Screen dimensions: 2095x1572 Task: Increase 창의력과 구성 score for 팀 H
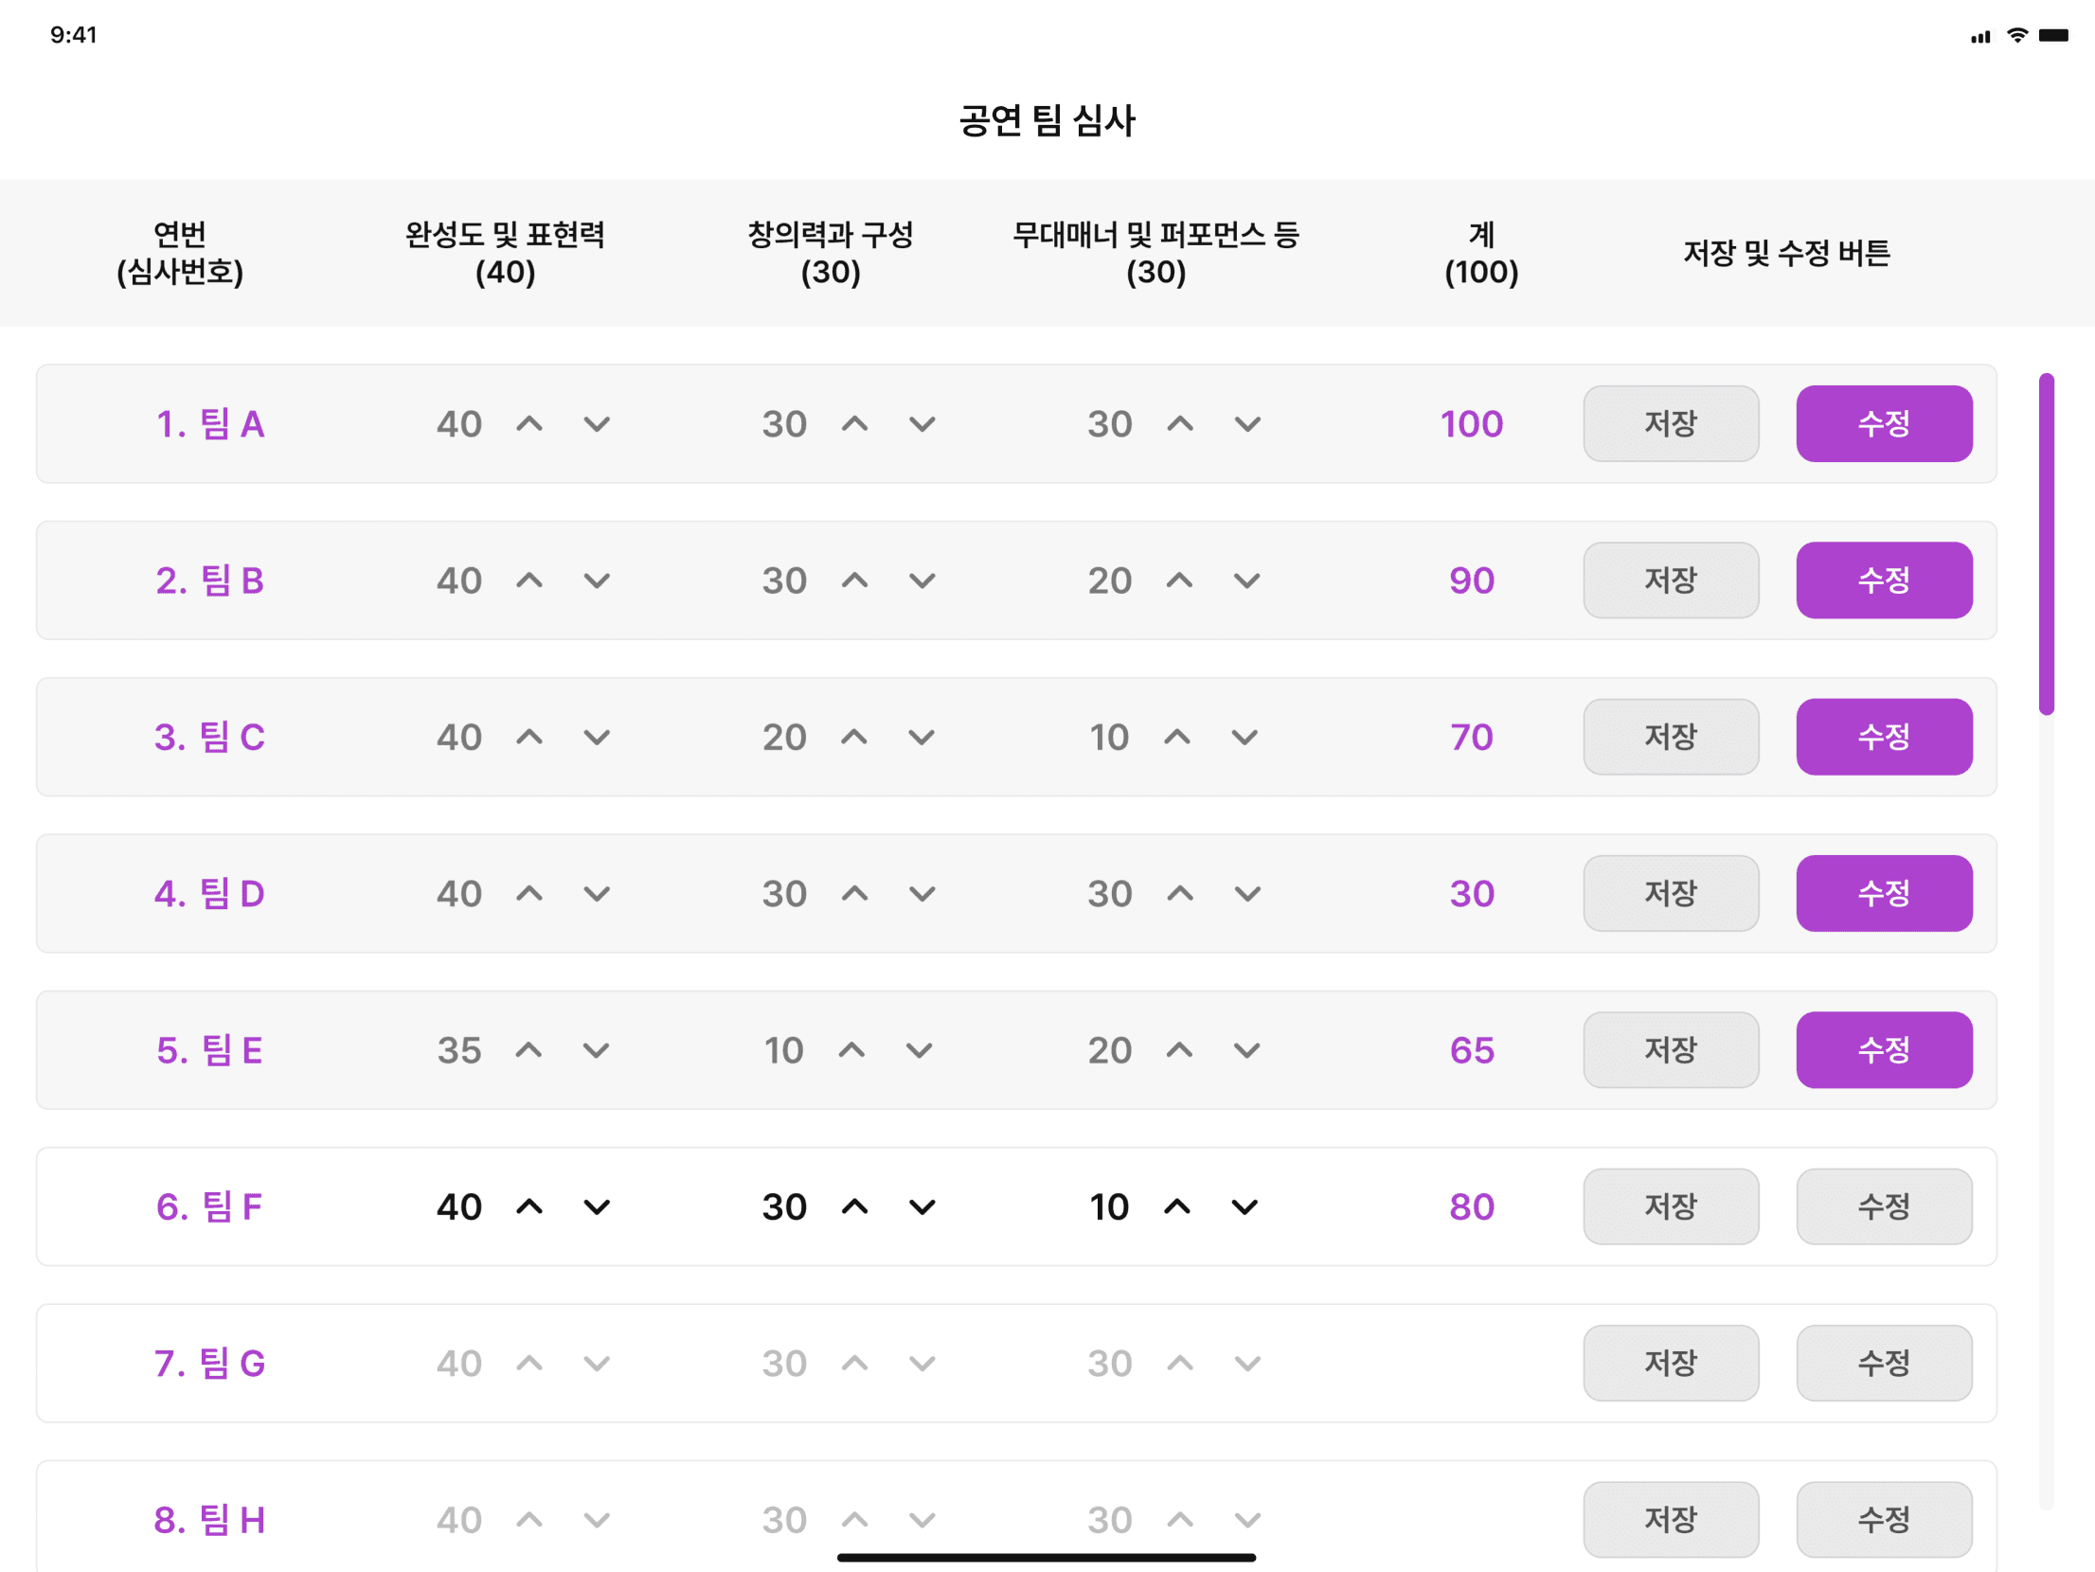coord(854,1520)
